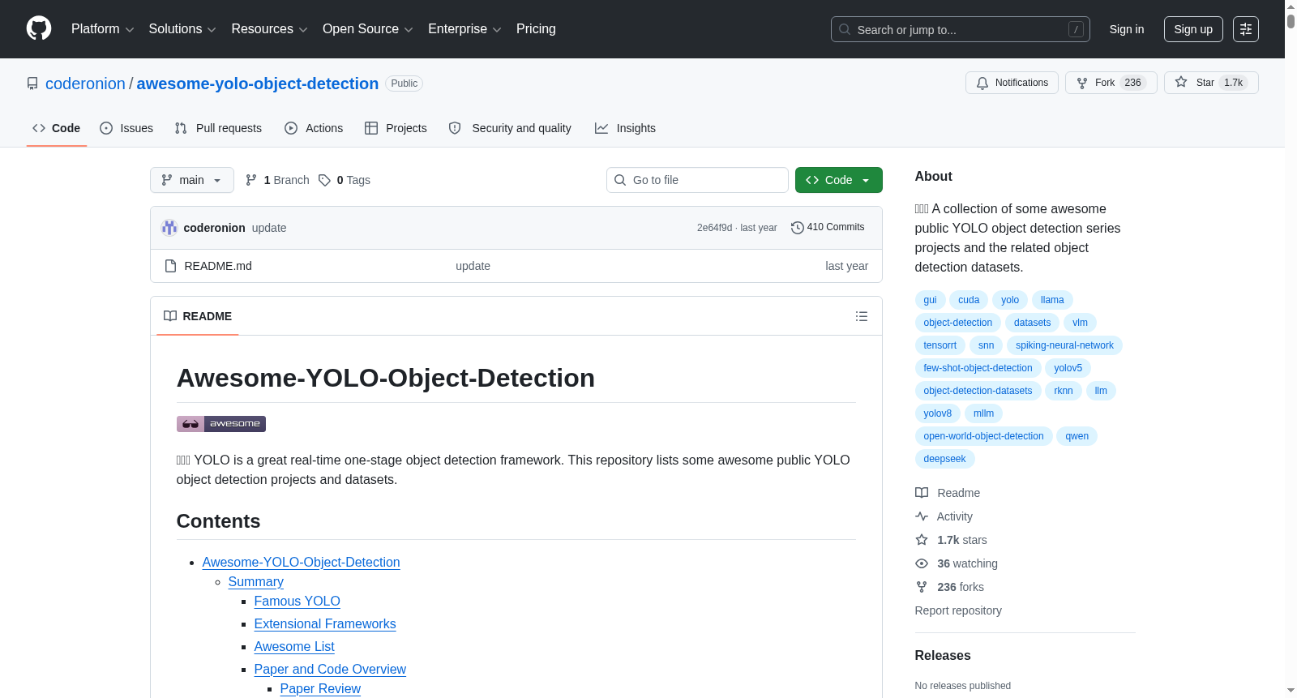Open Readme link in About sidebar
The width and height of the screenshot is (1297, 698).
pos(948,493)
